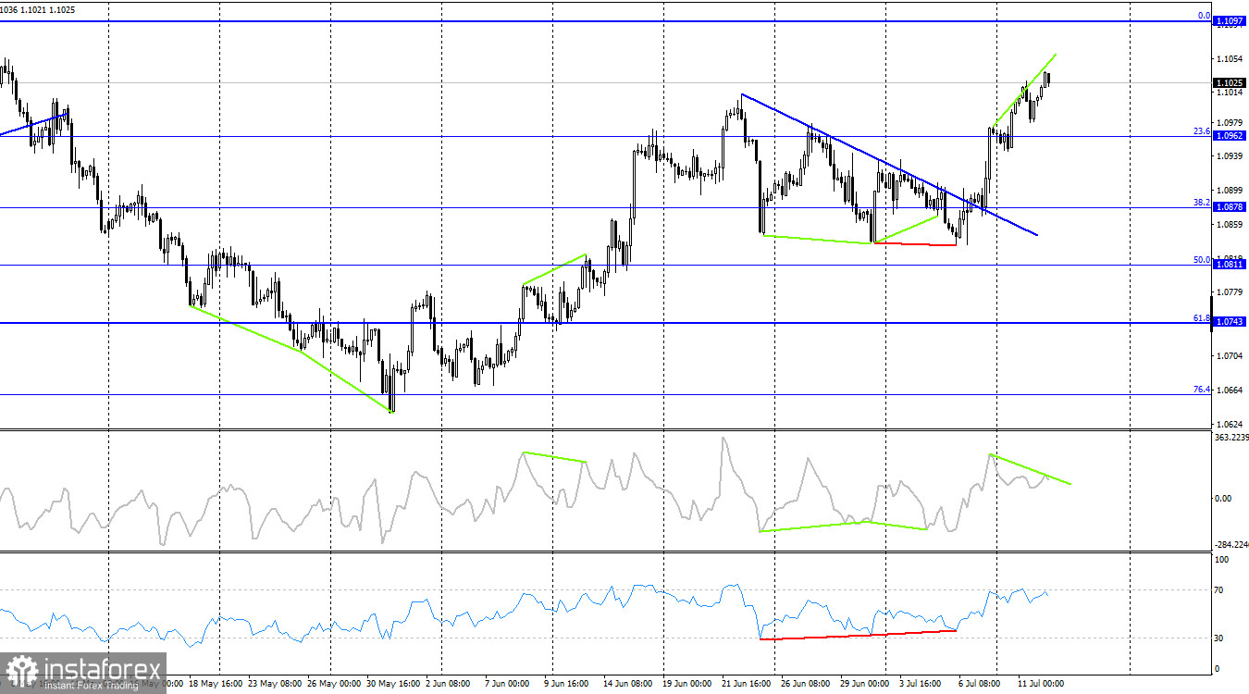
Task: Click the 23.6 Fibonacci percentage label
Action: [1201, 131]
